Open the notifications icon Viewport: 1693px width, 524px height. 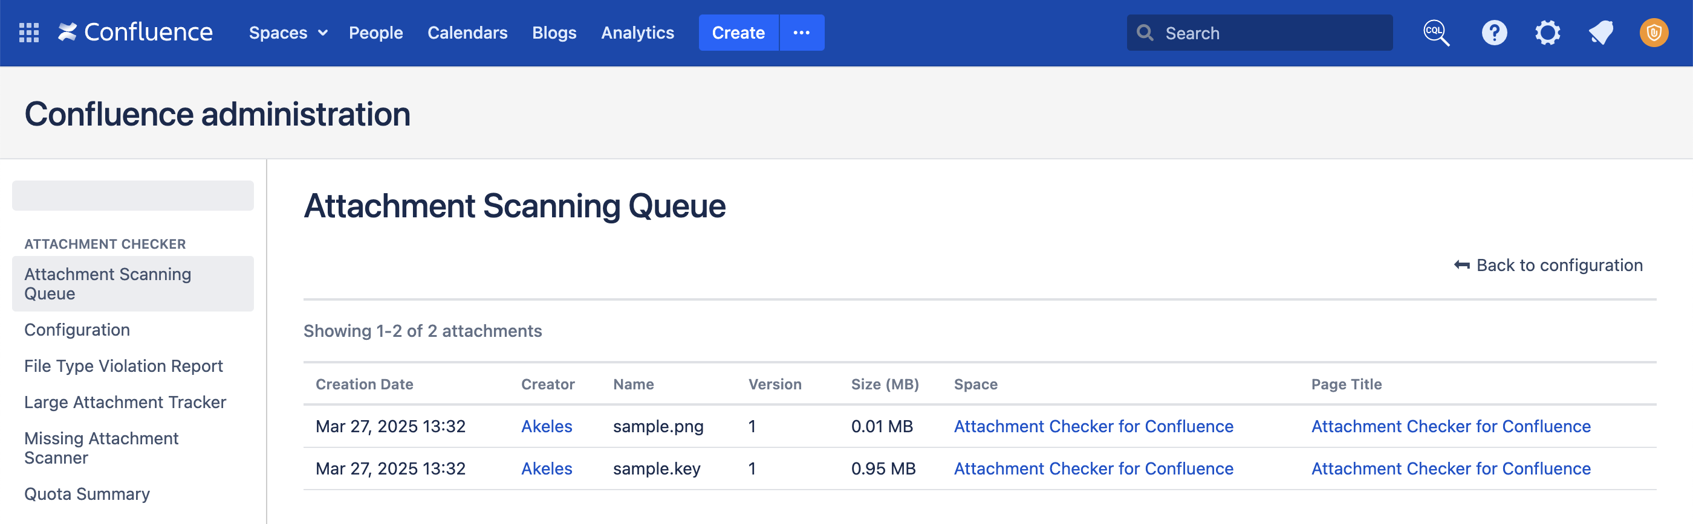point(1601,33)
